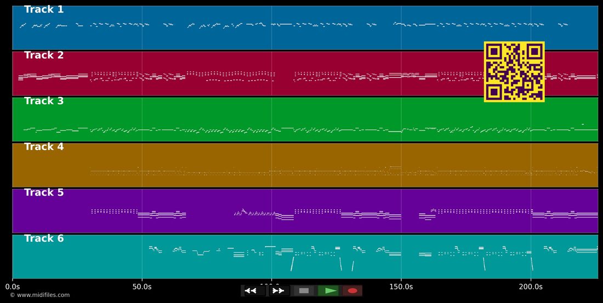Click the 0.0s time axis label
The width and height of the screenshot is (603, 303).
pos(12,287)
